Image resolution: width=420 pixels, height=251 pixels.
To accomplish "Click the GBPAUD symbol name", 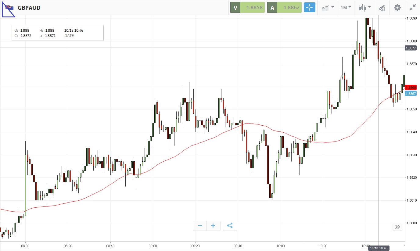I will [29, 8].
